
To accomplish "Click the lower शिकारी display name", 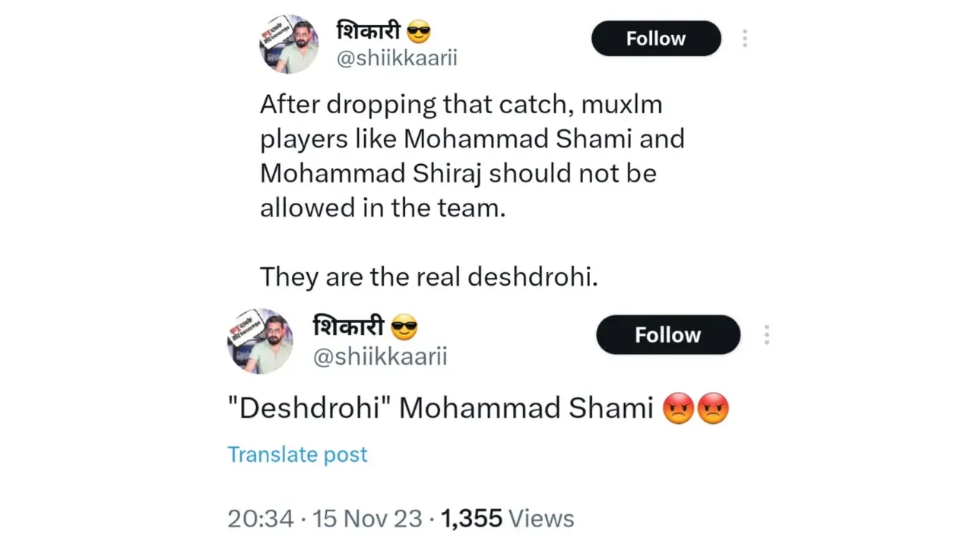I will tap(349, 327).
